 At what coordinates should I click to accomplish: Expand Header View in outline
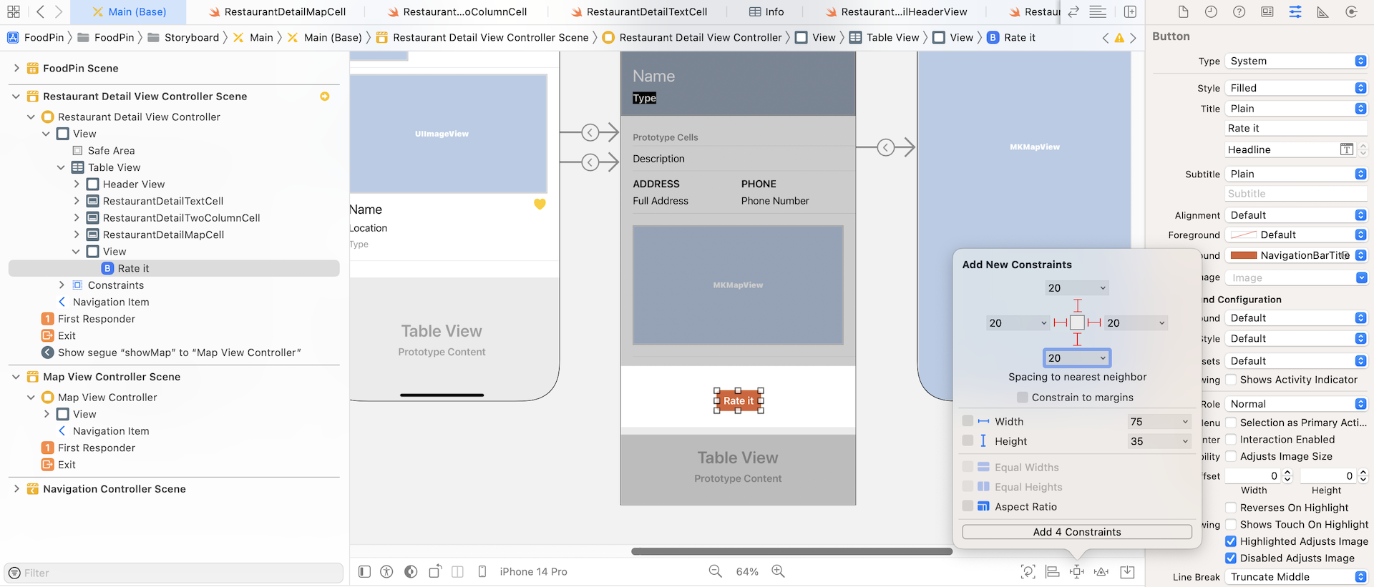(77, 184)
